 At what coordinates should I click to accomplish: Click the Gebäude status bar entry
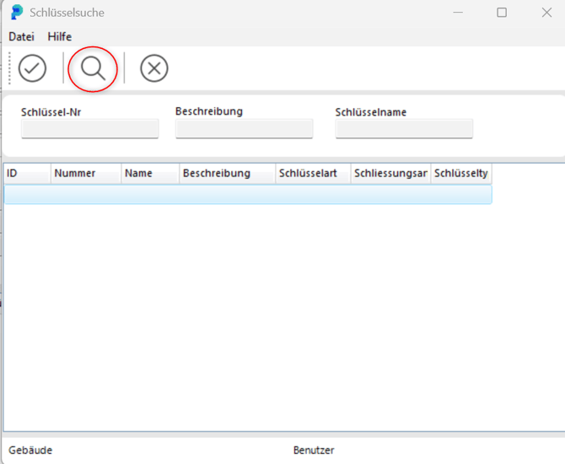click(30, 451)
